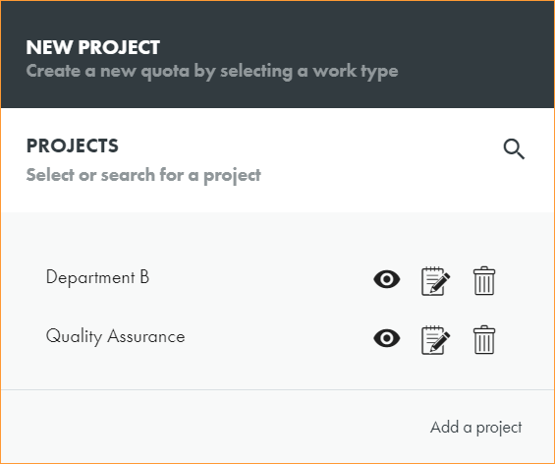Click the Add a project link
555x464 pixels.
(x=475, y=428)
